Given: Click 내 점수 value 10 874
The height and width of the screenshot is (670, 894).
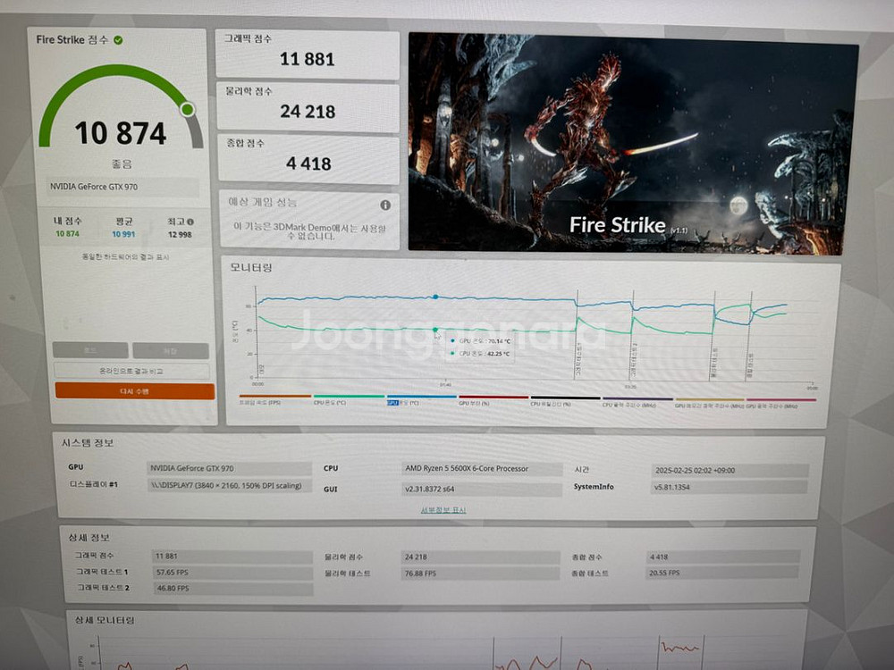Looking at the screenshot, I should point(67,233).
